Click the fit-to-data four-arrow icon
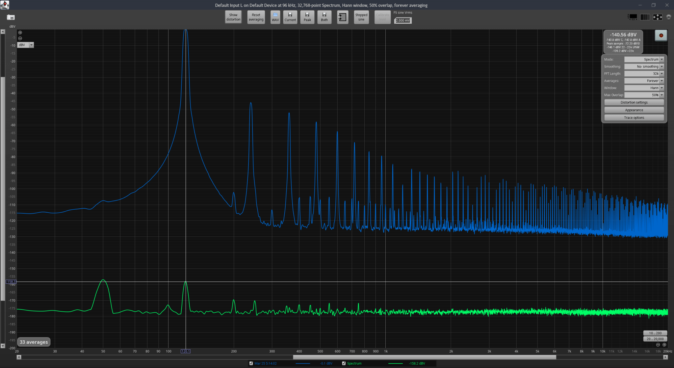Image resolution: width=674 pixels, height=368 pixels. tap(658, 17)
